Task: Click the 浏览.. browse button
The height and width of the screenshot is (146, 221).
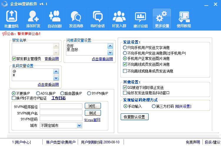Action: click(x=93, y=106)
